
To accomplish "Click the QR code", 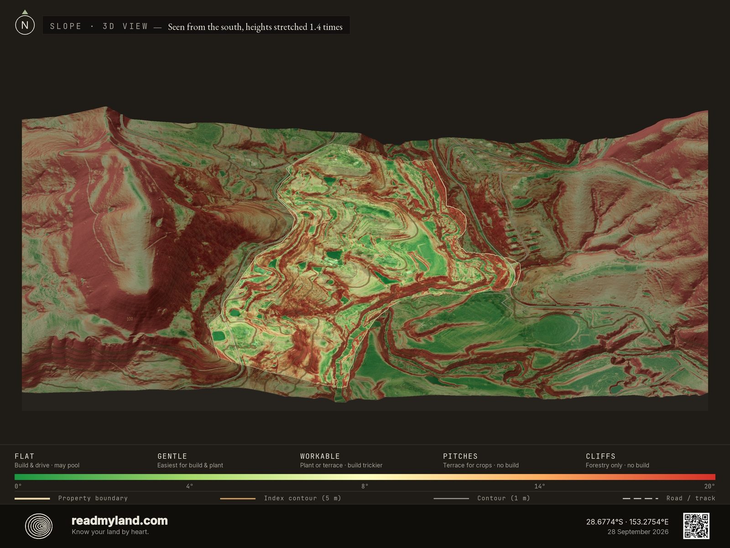I will 696,526.
